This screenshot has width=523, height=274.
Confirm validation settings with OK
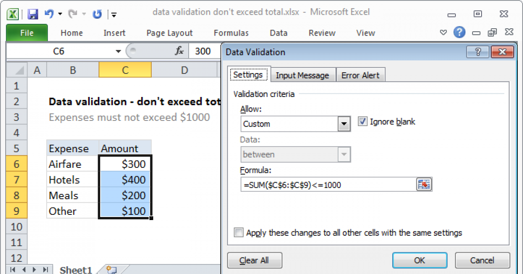tap(419, 260)
